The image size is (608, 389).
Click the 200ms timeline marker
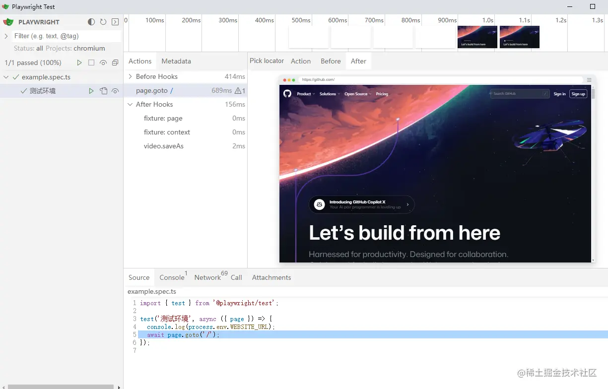tap(191, 20)
